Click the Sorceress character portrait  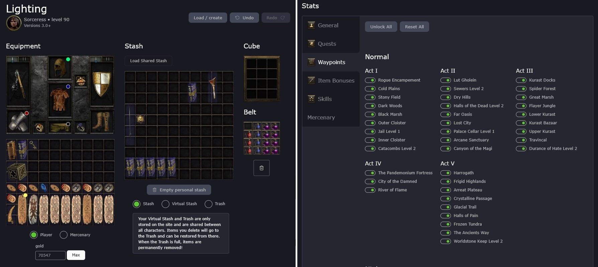click(14, 23)
